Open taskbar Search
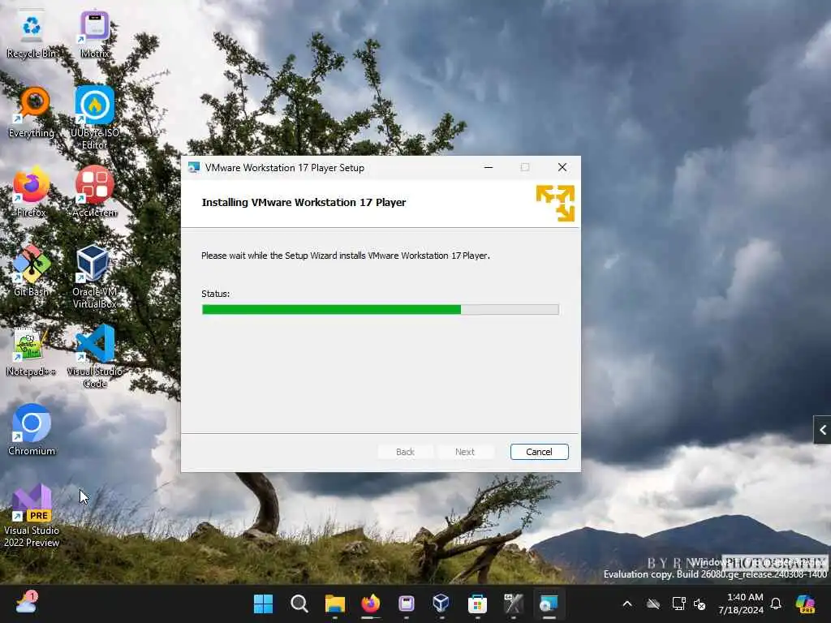 tap(299, 604)
